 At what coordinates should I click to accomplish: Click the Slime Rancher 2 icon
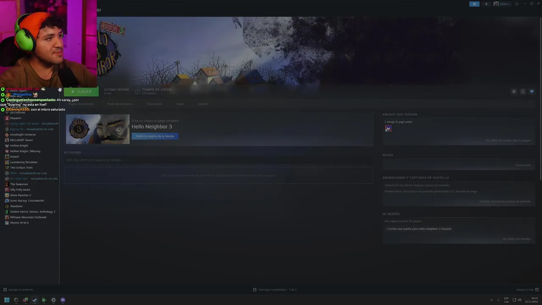(x=7, y=195)
